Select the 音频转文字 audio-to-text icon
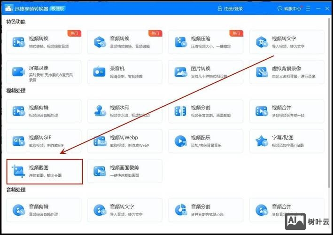Viewport: 333px width, 235px height. [x=100, y=210]
